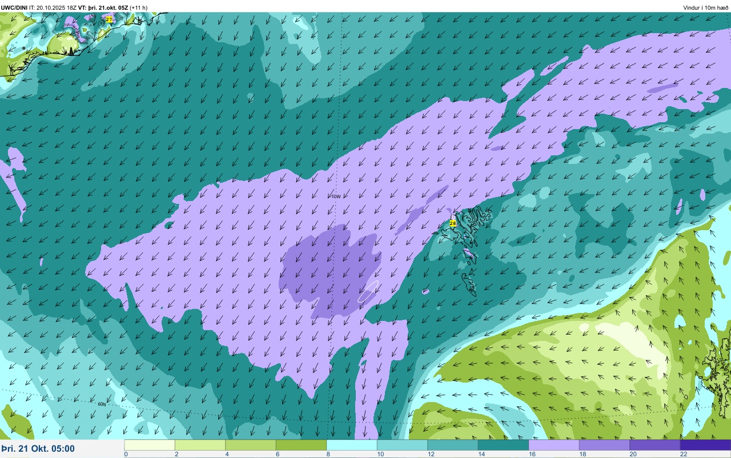The height and width of the screenshot is (458, 731).
Task: Click the yellow station marker labeled 27
Action: click(109, 19)
